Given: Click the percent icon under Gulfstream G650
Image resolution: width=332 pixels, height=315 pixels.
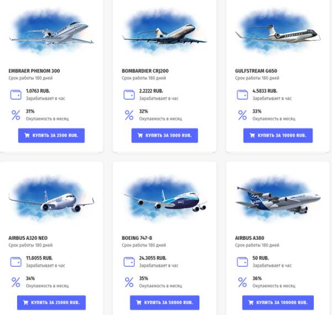Looking at the screenshot, I should click(x=242, y=115).
